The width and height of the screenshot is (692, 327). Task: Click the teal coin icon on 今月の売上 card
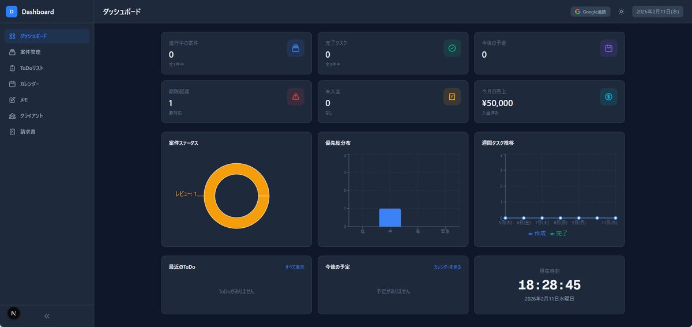pyautogui.click(x=608, y=97)
